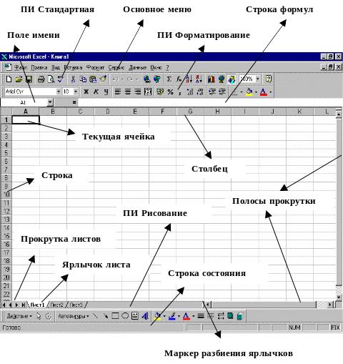Increase indent in the Formatting toolbar
Screen dimensions: 343x364
[222, 92]
